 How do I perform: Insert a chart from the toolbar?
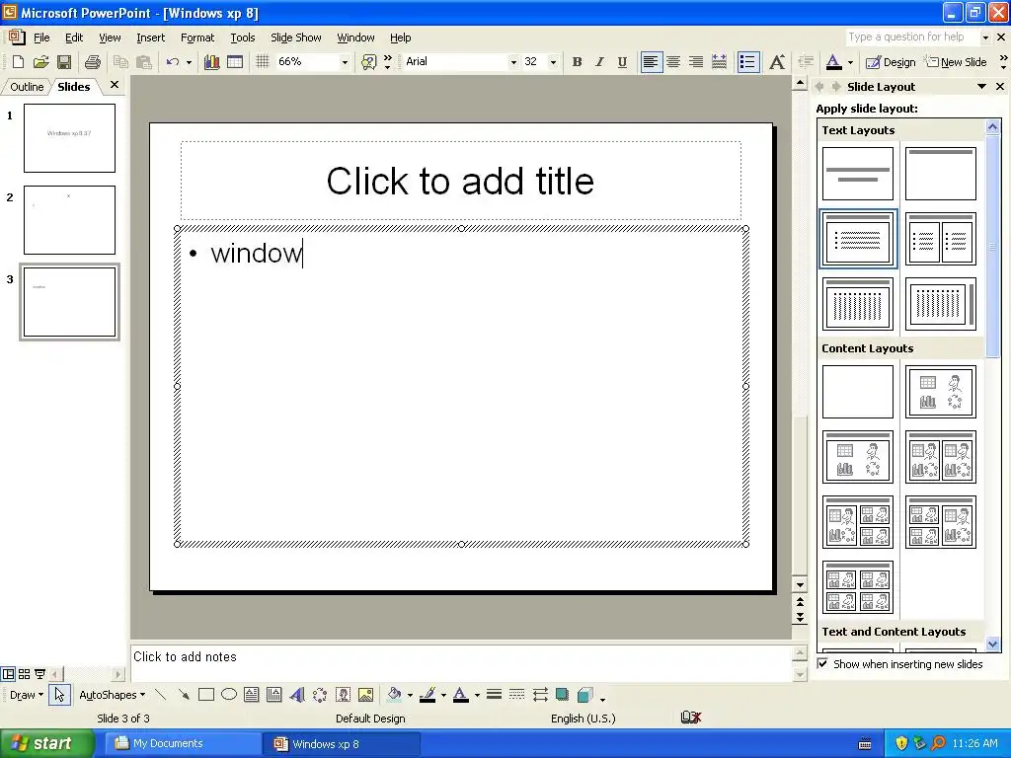[x=211, y=62]
